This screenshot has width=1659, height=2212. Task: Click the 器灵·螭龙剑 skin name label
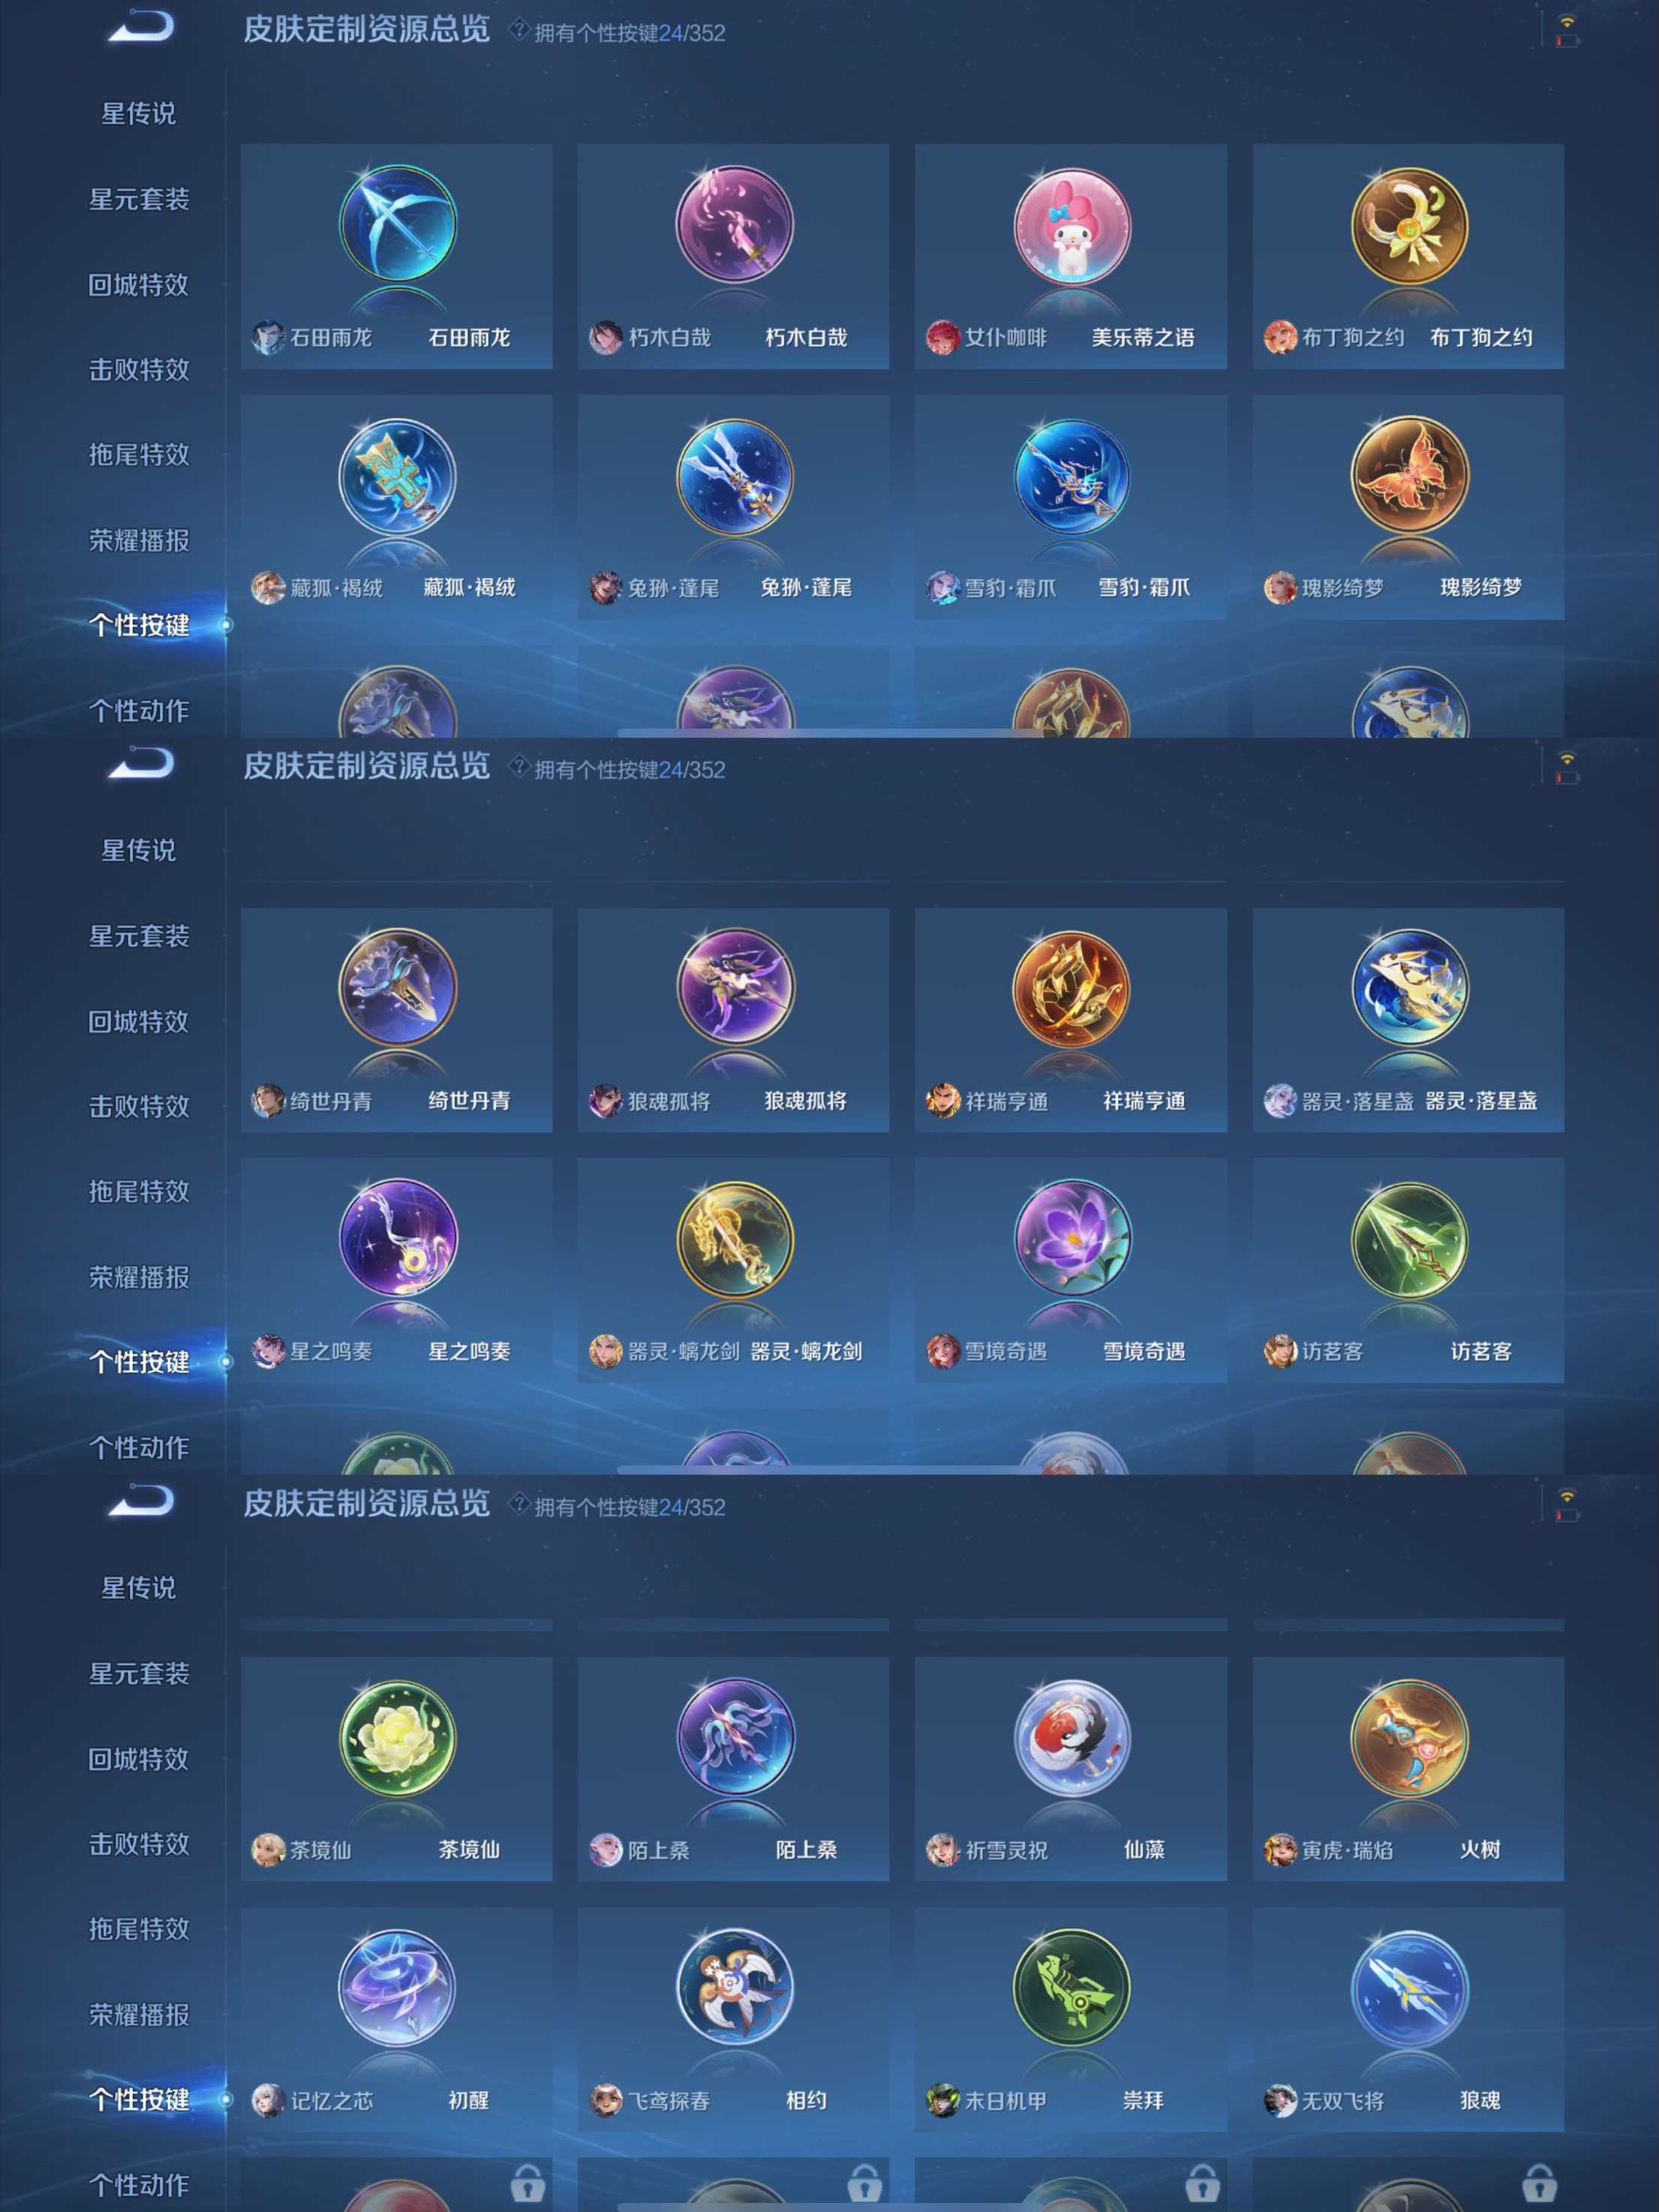(806, 1351)
